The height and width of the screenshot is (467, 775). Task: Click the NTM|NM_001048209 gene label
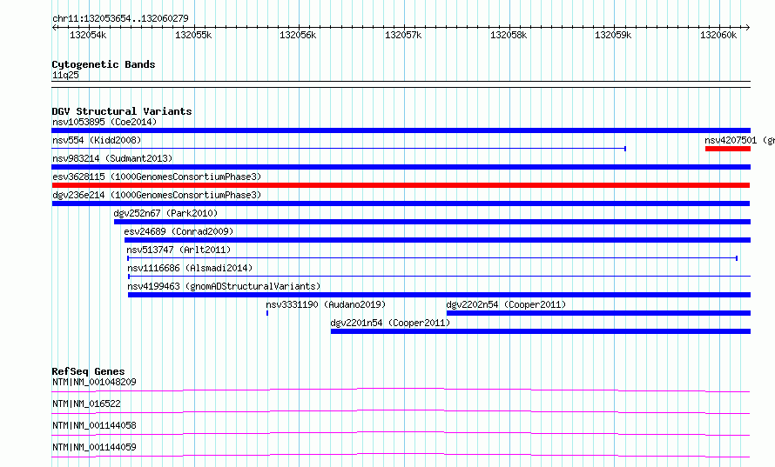coord(94,382)
